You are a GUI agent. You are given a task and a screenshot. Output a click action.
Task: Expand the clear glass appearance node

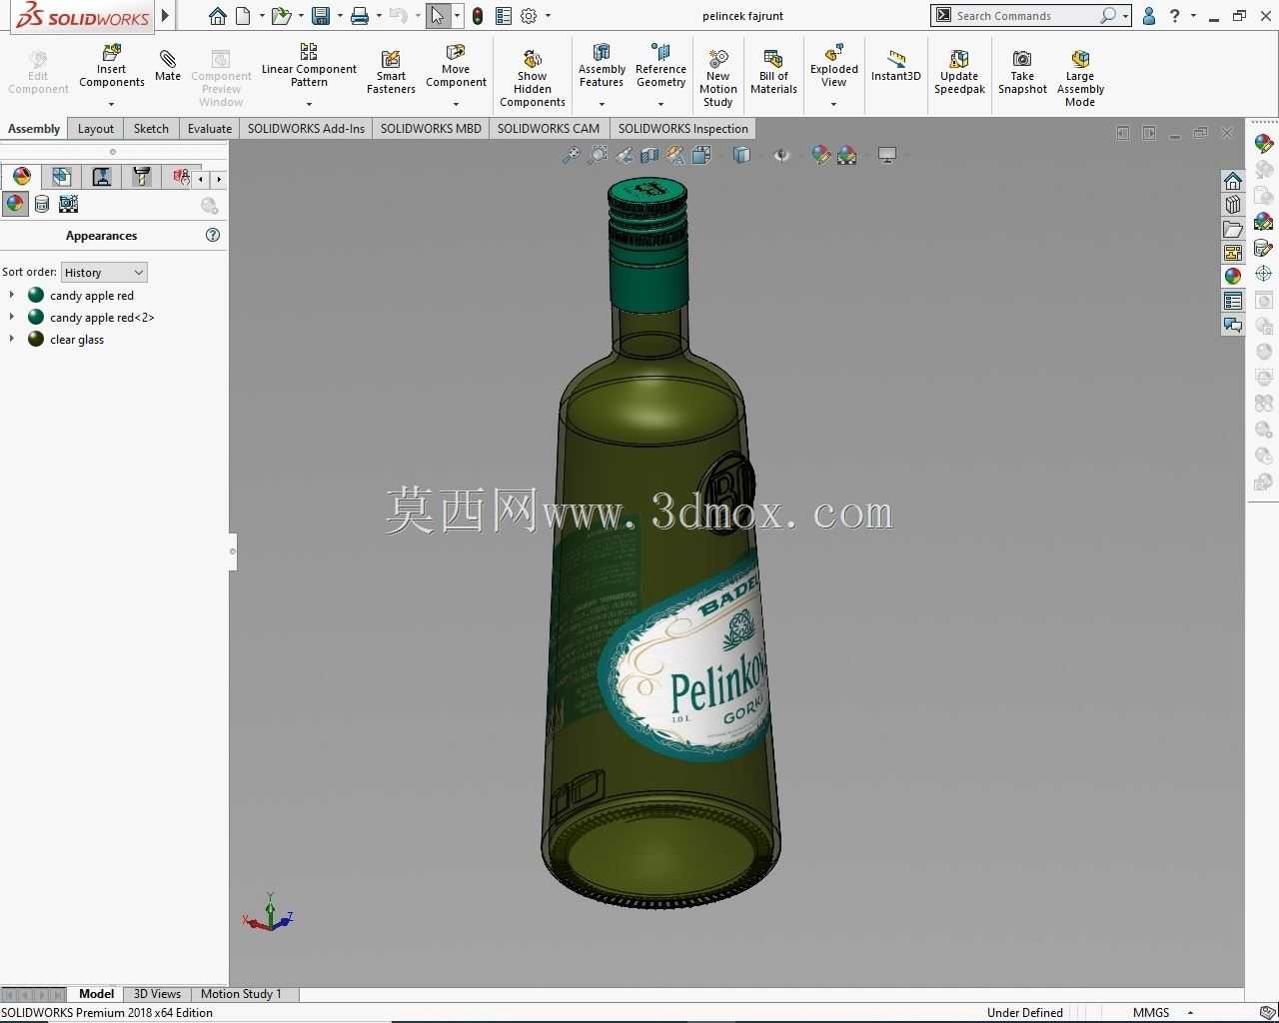[12, 339]
